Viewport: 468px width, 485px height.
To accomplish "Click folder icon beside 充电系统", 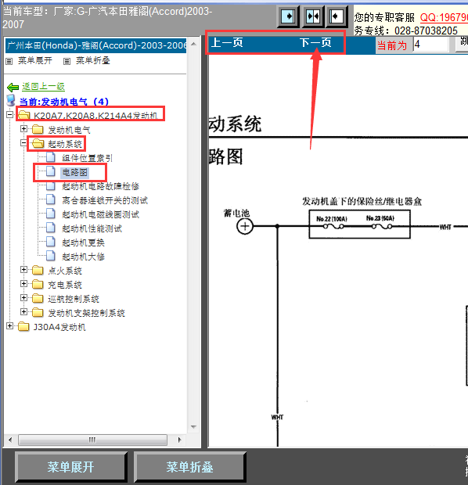I will point(38,284).
